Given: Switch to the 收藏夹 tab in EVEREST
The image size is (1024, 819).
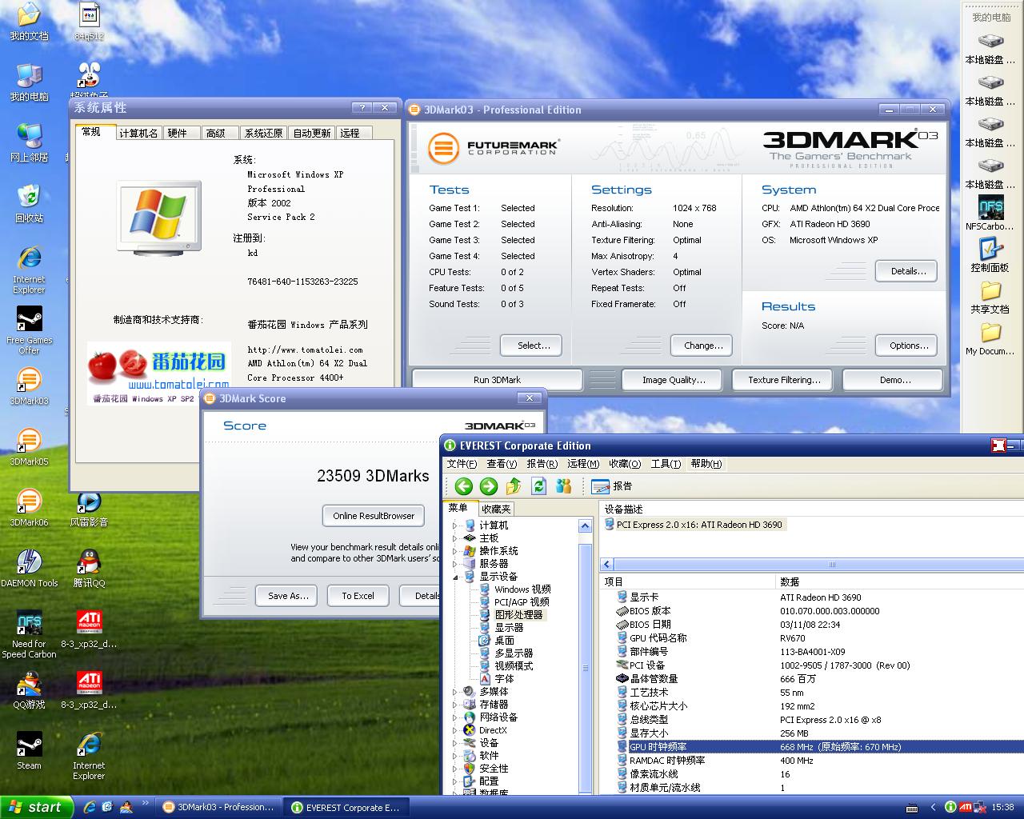Looking at the screenshot, I should [x=496, y=509].
